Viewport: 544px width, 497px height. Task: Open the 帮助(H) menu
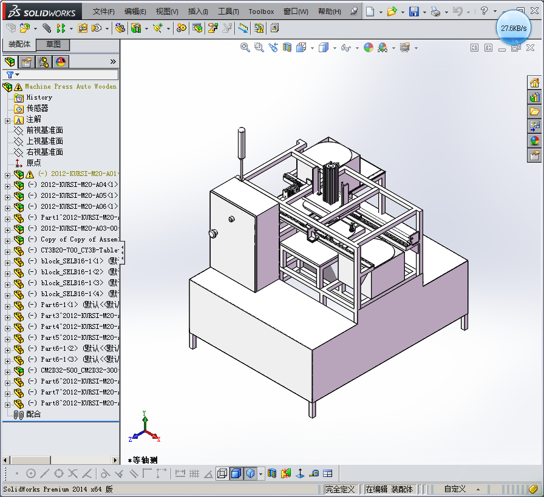point(329,12)
